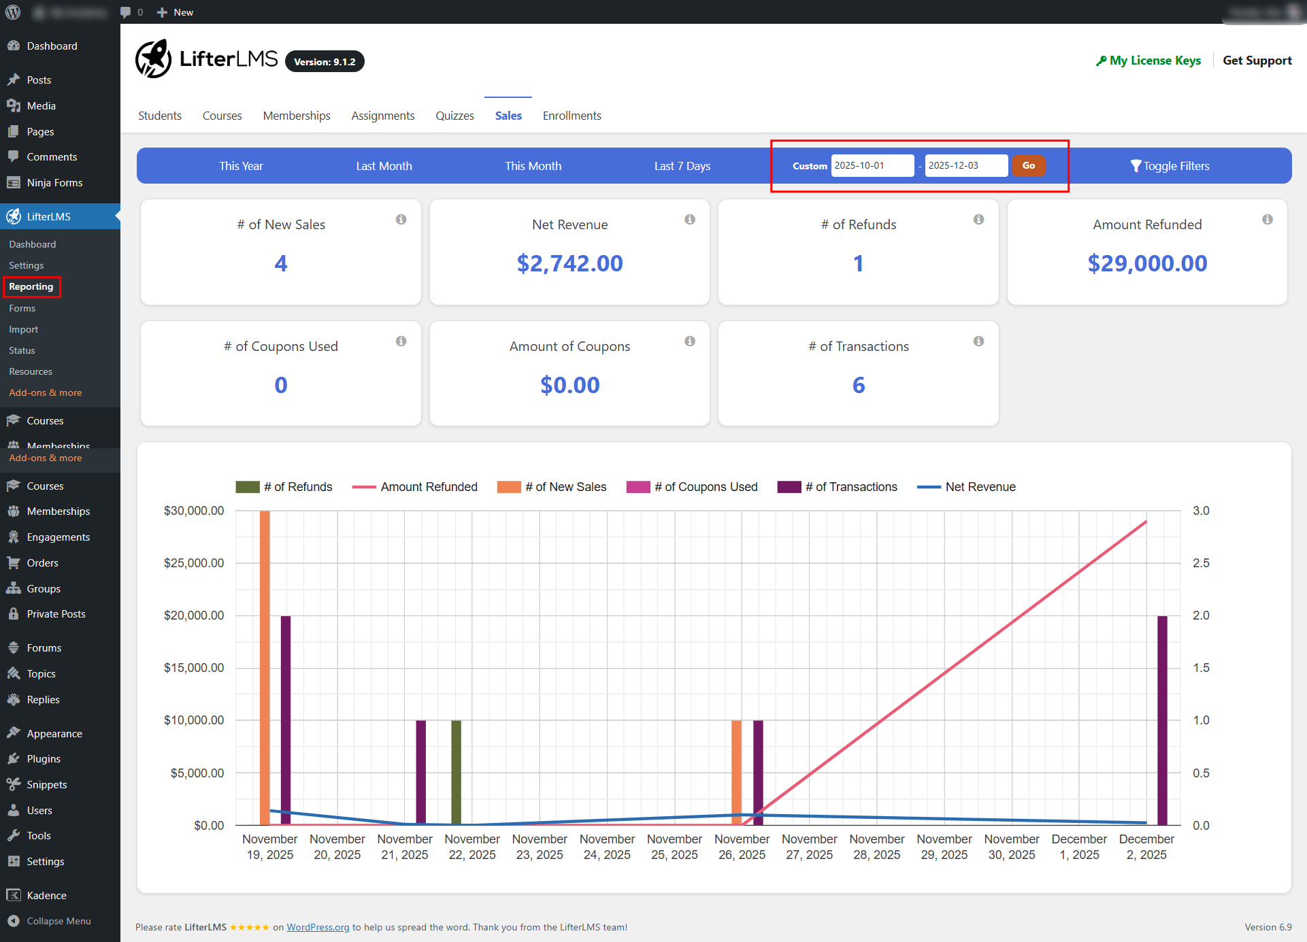The image size is (1307, 942).
Task: Open LifterLMS Status submenu item
Action: tap(22, 350)
